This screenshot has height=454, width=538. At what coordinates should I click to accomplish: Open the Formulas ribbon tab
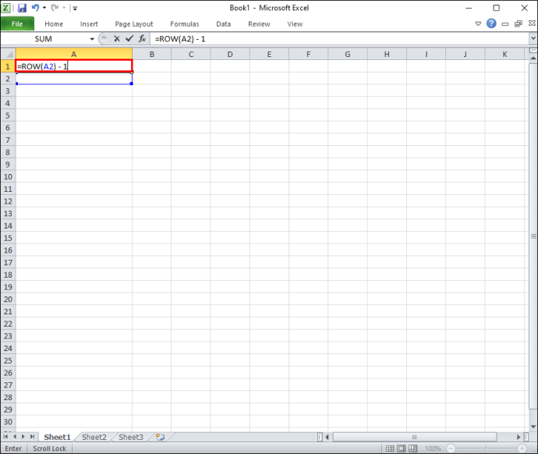pyautogui.click(x=185, y=24)
